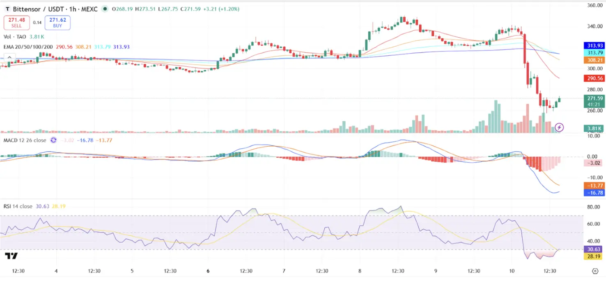Click date label 5 on time axis
606x281 pixels.
(132, 271)
